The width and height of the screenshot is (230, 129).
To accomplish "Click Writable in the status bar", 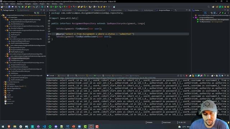I will (x=149, y=123).
